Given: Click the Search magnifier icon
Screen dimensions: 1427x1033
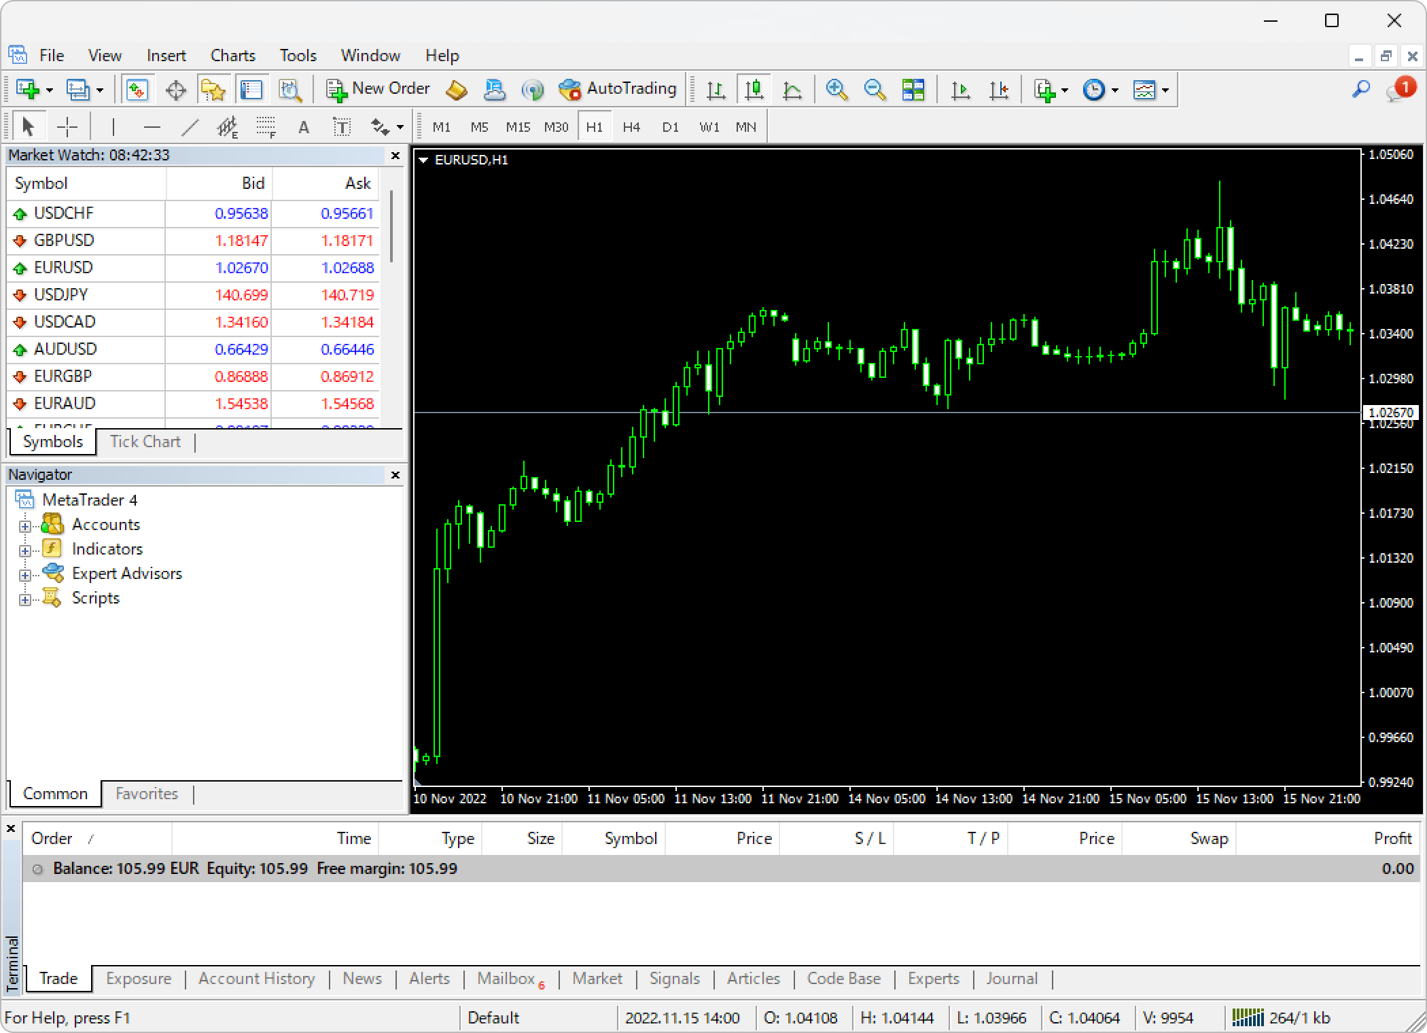Looking at the screenshot, I should (1360, 90).
